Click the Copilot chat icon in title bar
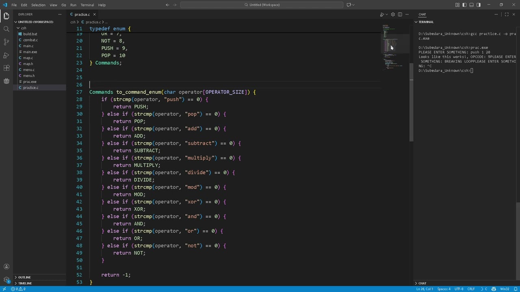Viewport: 520px width, 292px height. [349, 5]
